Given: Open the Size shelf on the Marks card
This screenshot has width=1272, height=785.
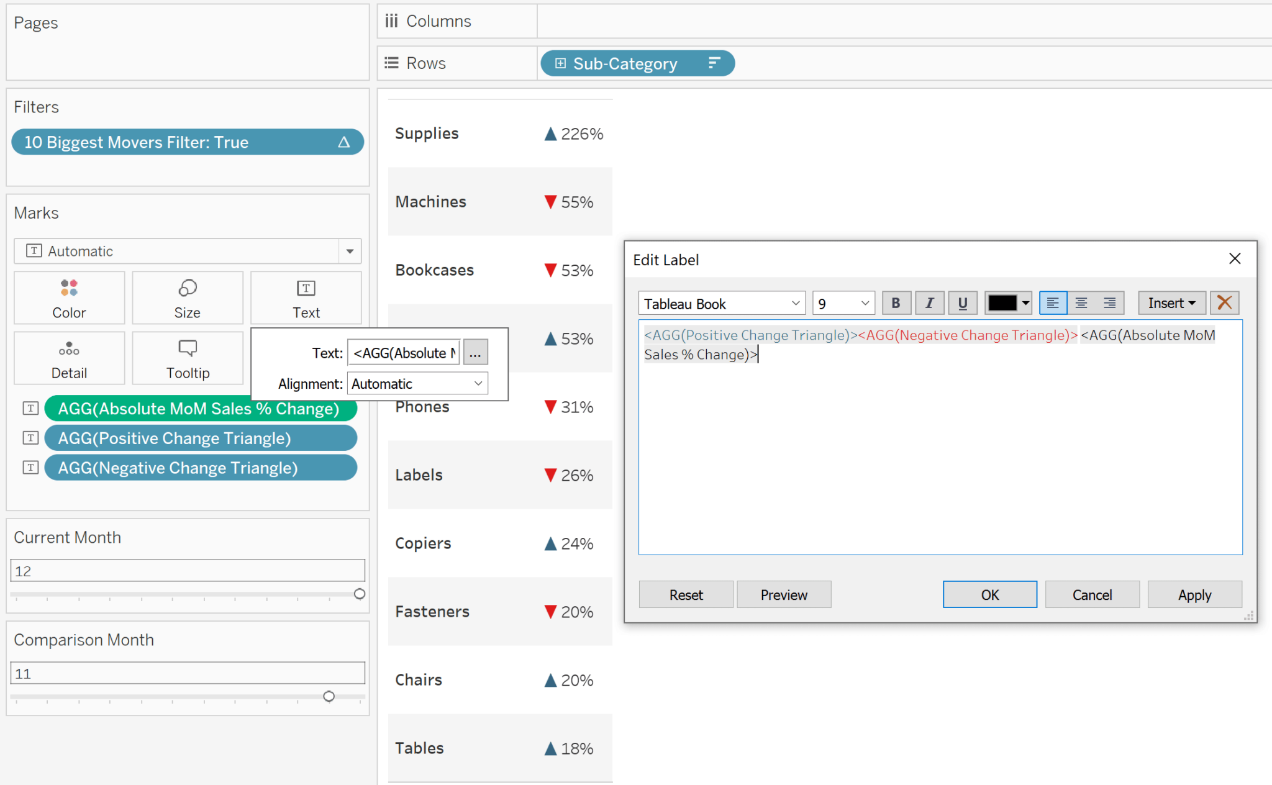Looking at the screenshot, I should (187, 297).
